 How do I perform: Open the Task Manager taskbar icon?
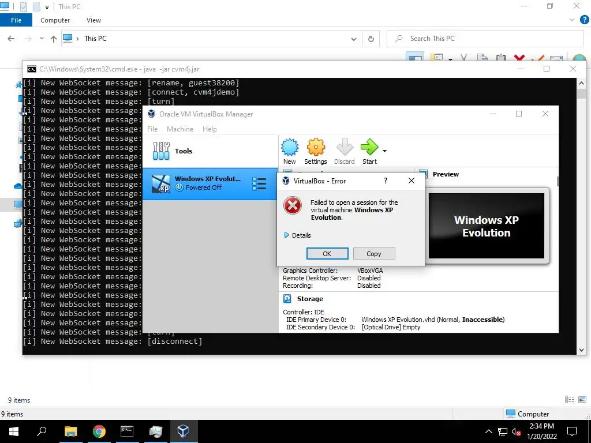click(x=155, y=431)
